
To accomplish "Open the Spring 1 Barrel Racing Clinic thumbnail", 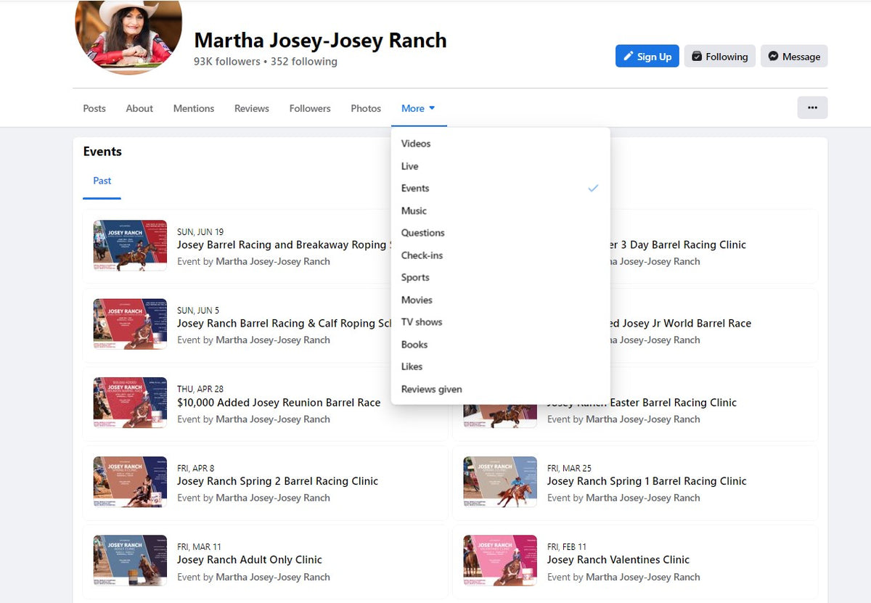I will coord(500,482).
